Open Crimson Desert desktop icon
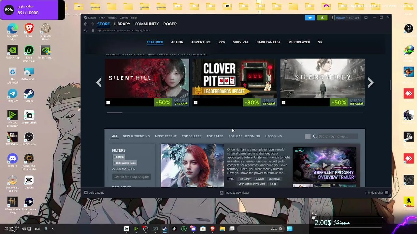 click(46, 32)
